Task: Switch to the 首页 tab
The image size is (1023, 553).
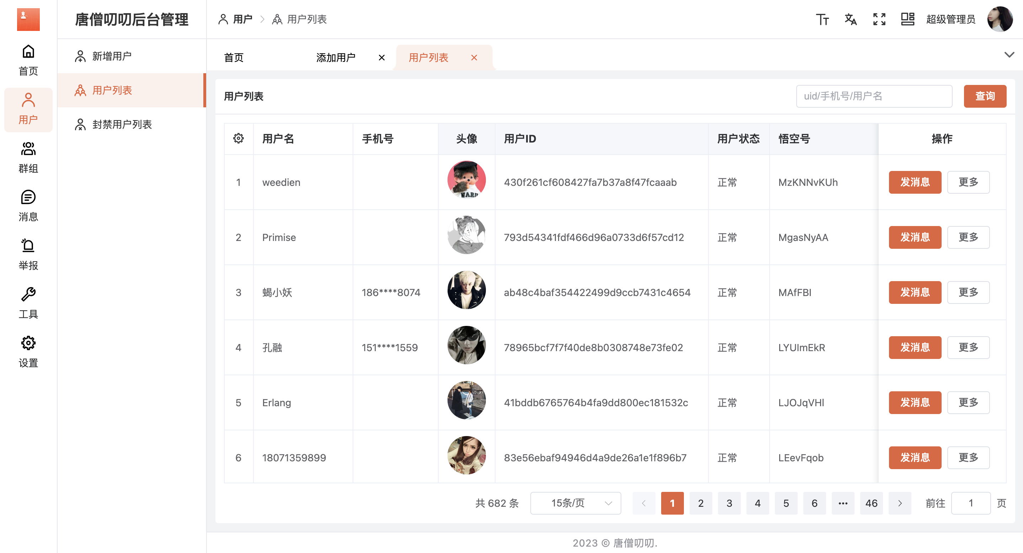Action: click(234, 58)
